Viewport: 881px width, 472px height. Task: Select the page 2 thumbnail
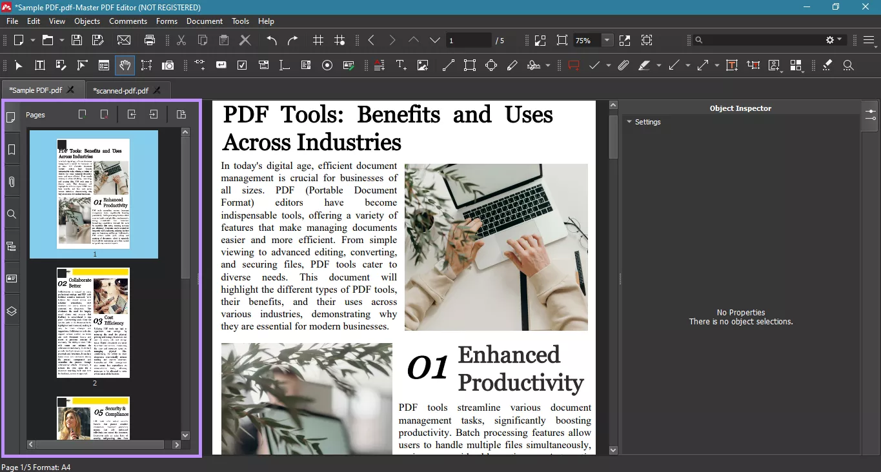coord(93,322)
